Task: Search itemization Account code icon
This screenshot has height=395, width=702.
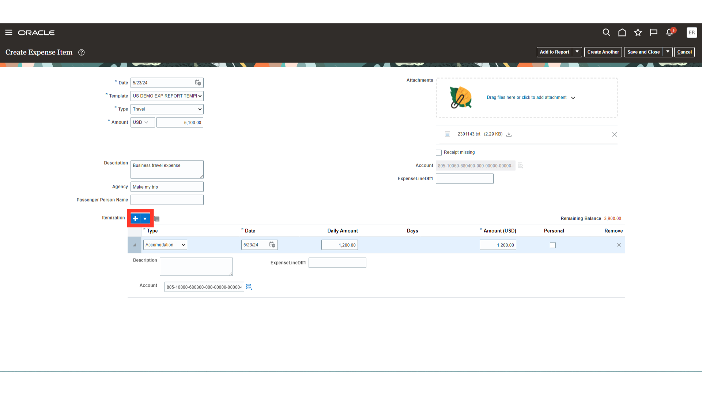Action: (x=249, y=287)
